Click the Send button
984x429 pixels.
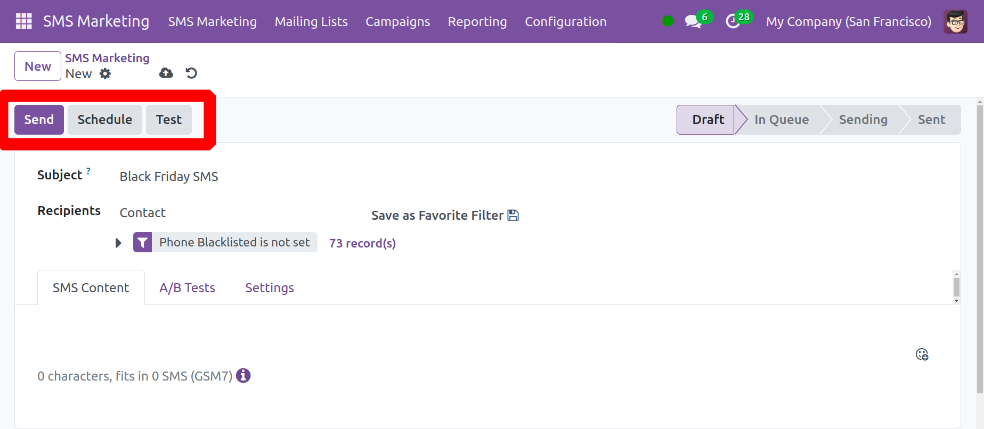39,120
